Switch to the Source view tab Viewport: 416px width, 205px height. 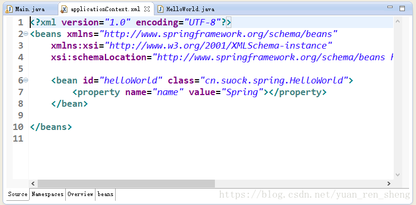tap(18, 194)
